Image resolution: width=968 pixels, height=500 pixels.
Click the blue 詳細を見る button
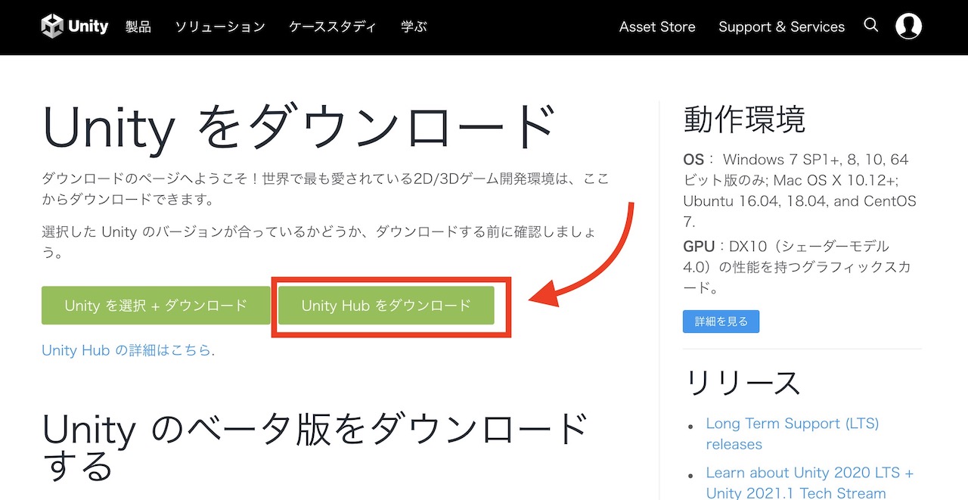721,321
